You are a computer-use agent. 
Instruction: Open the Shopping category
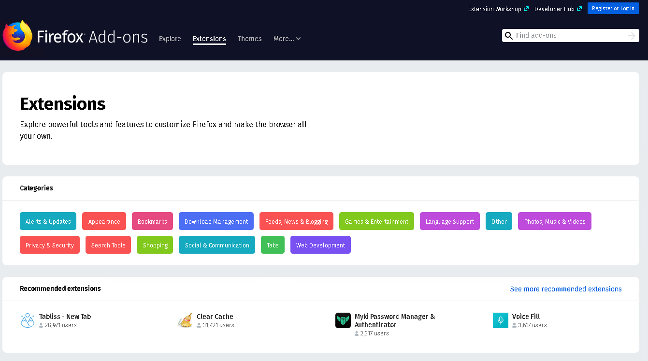coord(155,245)
